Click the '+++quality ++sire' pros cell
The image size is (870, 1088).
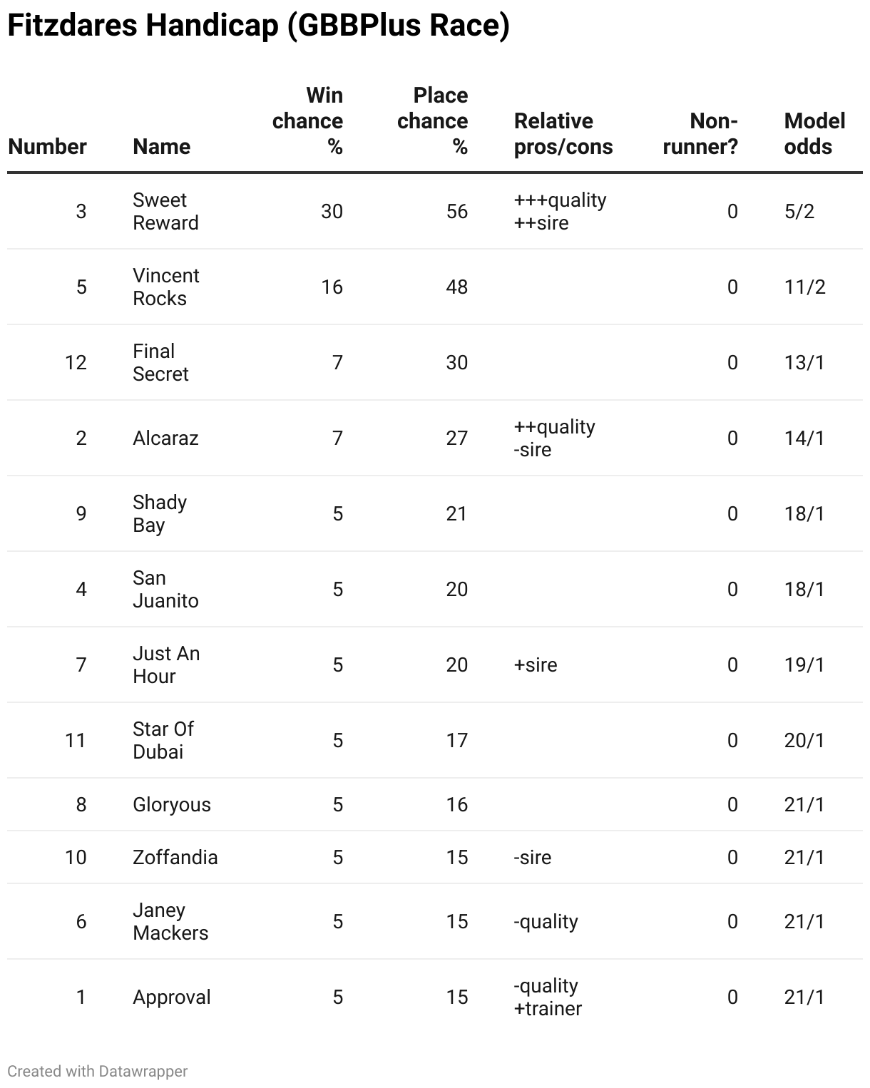[560, 211]
